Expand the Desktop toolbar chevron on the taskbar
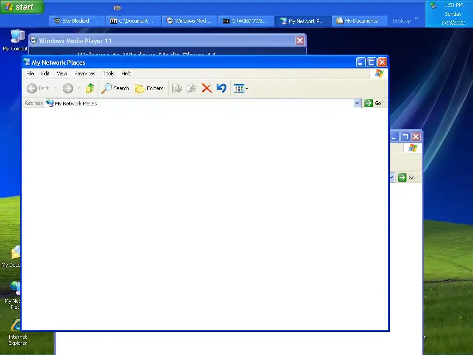This screenshot has width=473, height=355. pyautogui.click(x=417, y=18)
